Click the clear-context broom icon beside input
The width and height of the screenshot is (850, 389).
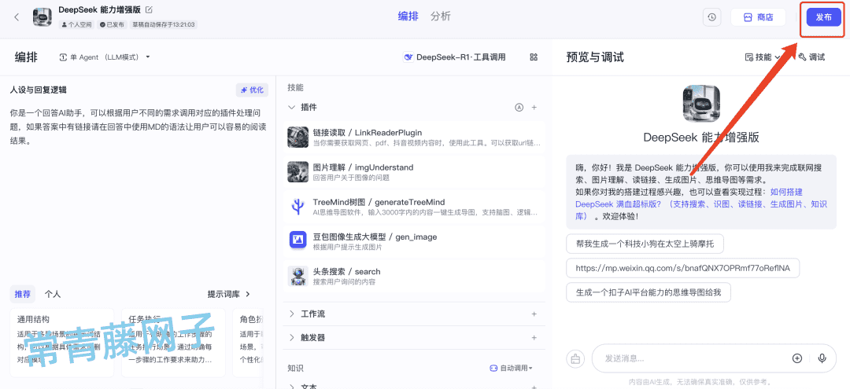click(x=575, y=358)
